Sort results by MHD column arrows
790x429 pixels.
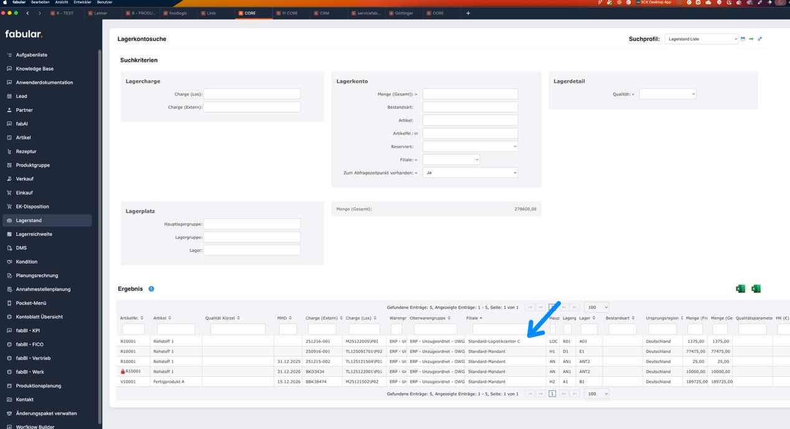pyautogui.click(x=290, y=318)
